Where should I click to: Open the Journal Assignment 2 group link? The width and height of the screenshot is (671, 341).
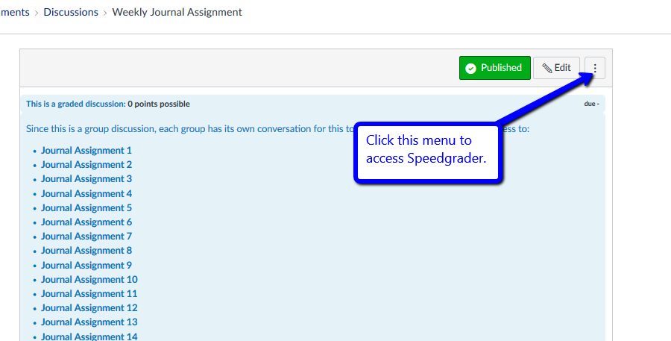click(86, 165)
